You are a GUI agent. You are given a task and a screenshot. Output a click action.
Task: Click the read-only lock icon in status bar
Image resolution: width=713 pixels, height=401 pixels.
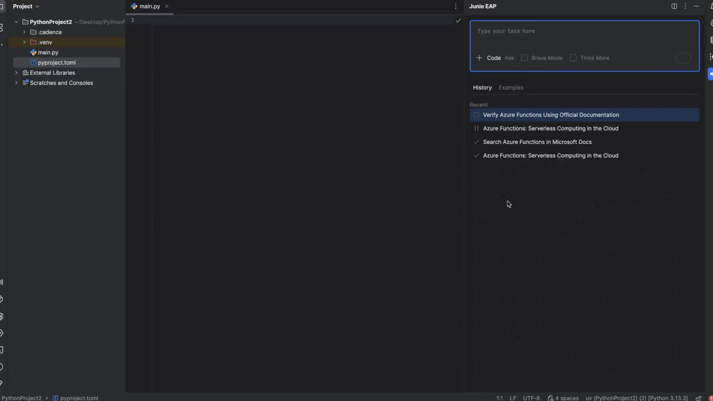pyautogui.click(x=699, y=398)
